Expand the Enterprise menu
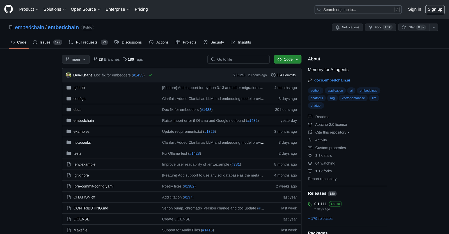The height and width of the screenshot is (234, 449). [118, 9]
